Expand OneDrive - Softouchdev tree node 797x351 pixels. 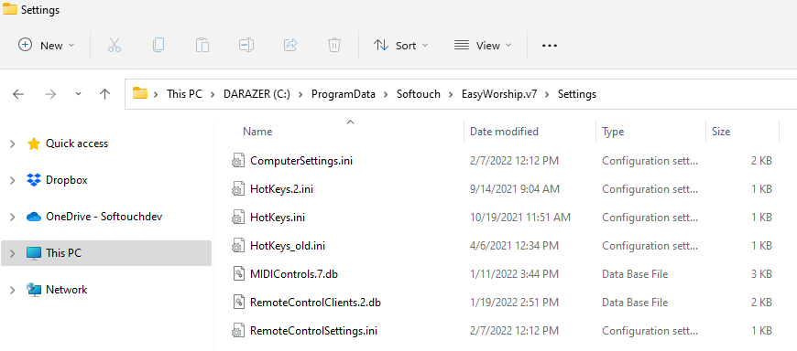pyautogui.click(x=12, y=218)
